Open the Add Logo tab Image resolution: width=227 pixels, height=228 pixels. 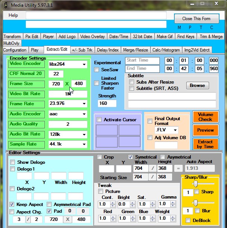[x=67, y=37]
